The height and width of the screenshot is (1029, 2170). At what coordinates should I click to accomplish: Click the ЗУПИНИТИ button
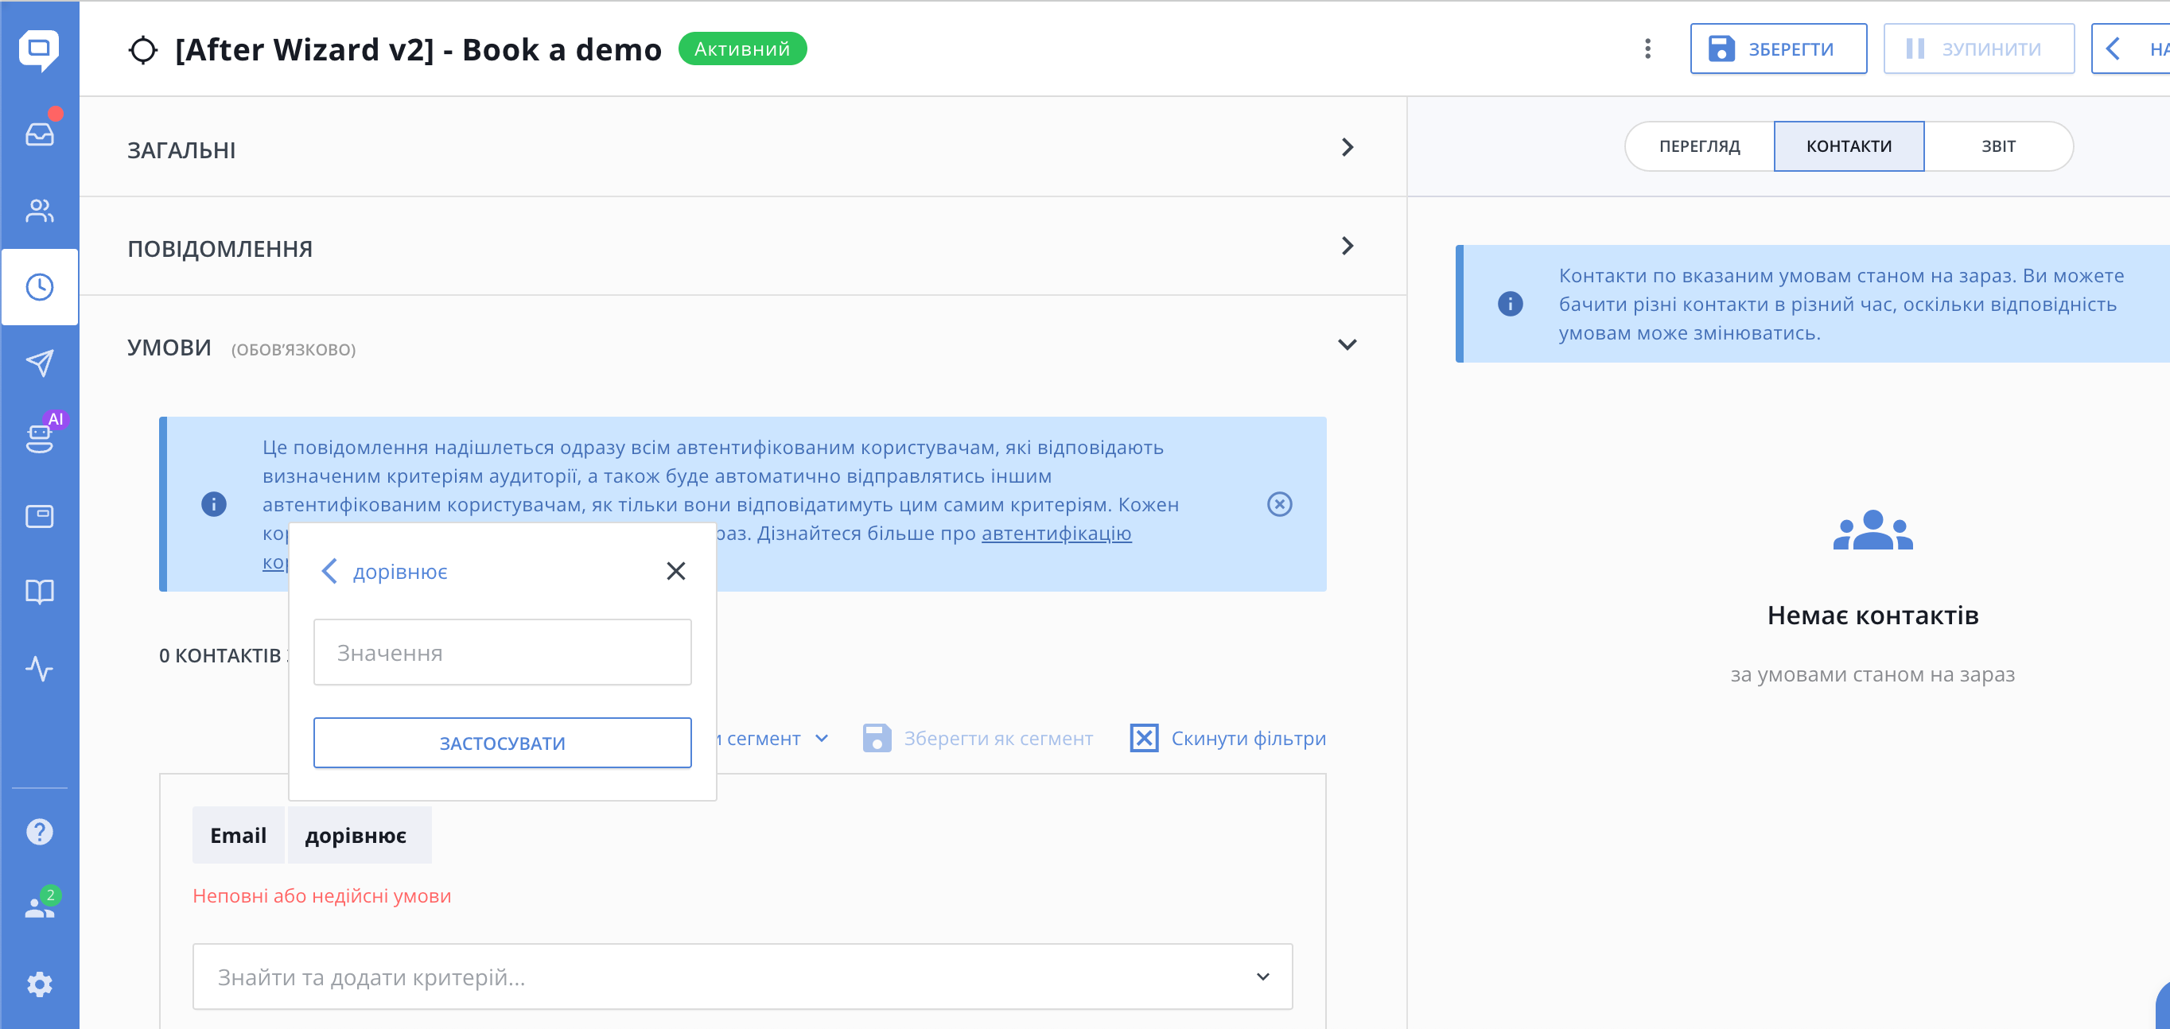tap(1978, 49)
